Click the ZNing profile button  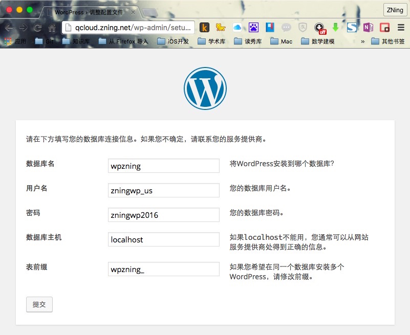pyautogui.click(x=395, y=10)
